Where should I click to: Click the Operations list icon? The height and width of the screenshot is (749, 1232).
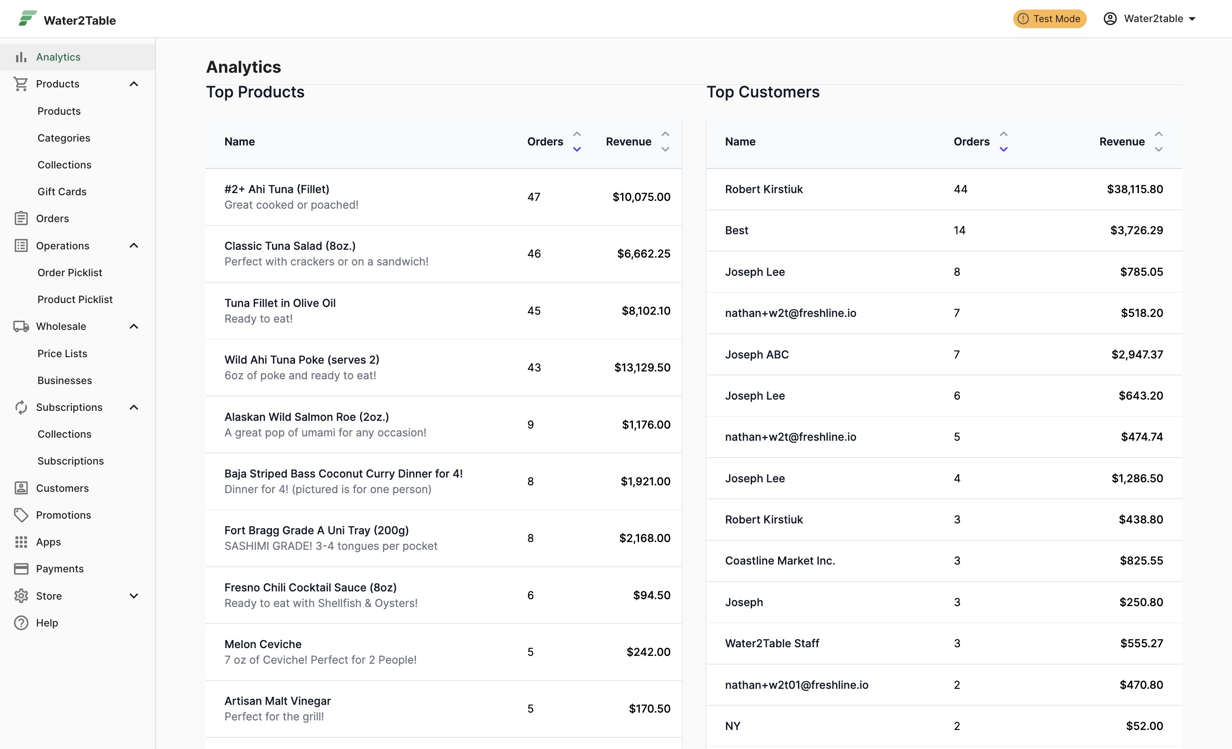[x=21, y=245]
